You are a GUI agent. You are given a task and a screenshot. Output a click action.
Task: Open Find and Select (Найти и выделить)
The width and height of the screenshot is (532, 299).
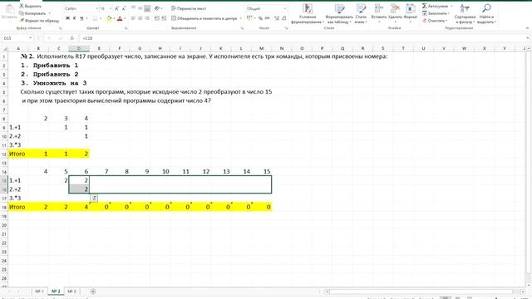coord(486,14)
